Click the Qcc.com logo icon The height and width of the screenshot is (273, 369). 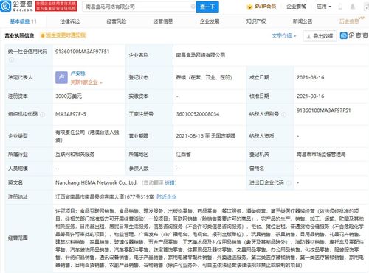pyautogui.click(x=6, y=6)
